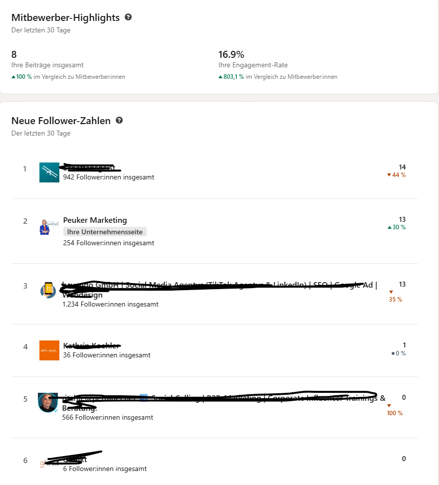Click the total posts count of 8

13,54
